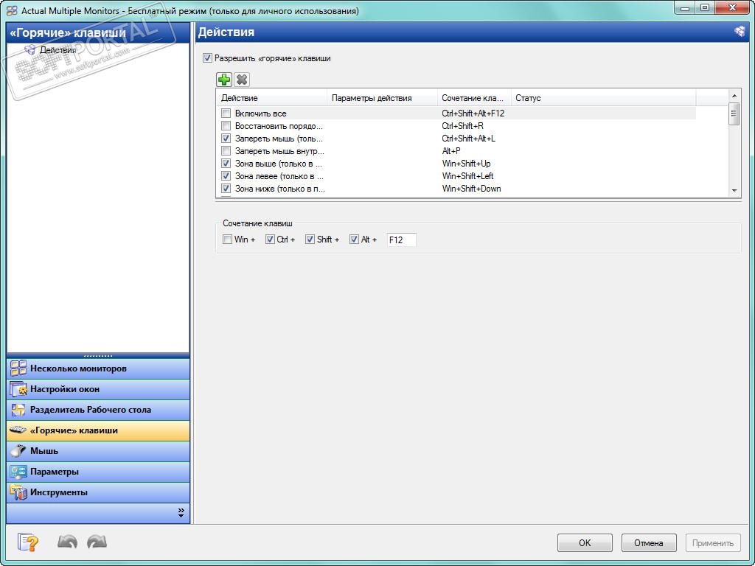Viewport: 755px width, 566px height.
Task: Enable the Включить все checkbox
Action: (226, 113)
